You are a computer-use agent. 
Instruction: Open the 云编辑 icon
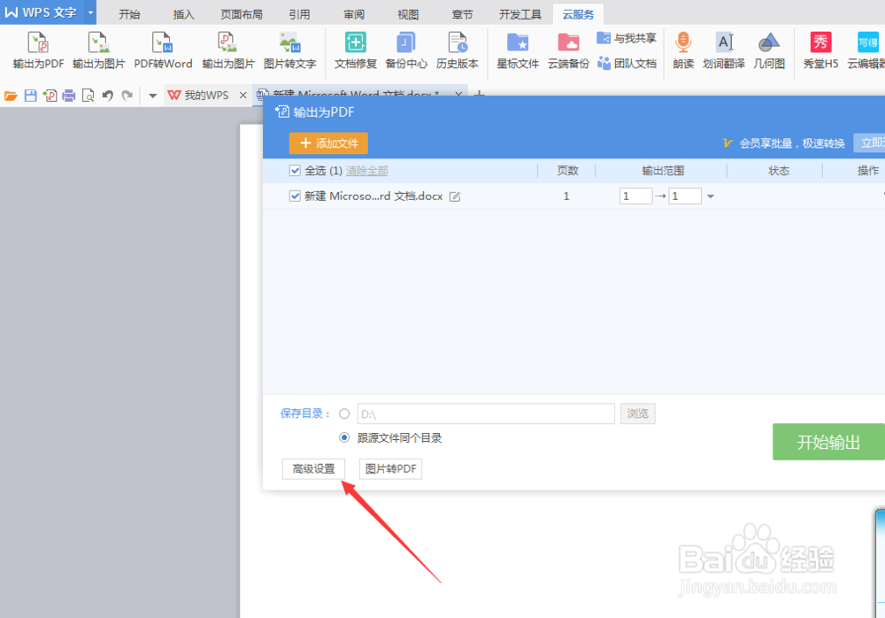pos(866,50)
